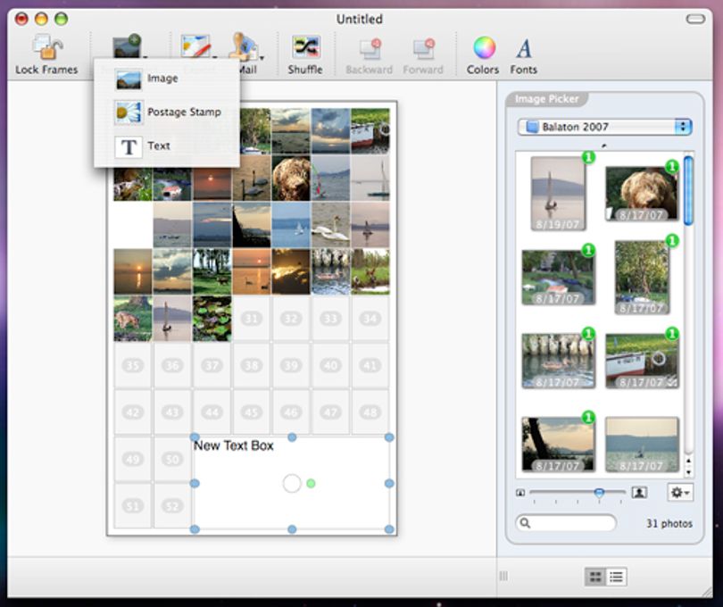The width and height of the screenshot is (723, 607).
Task: Click the Lock Frames toolbar icon
Action: coord(47,48)
